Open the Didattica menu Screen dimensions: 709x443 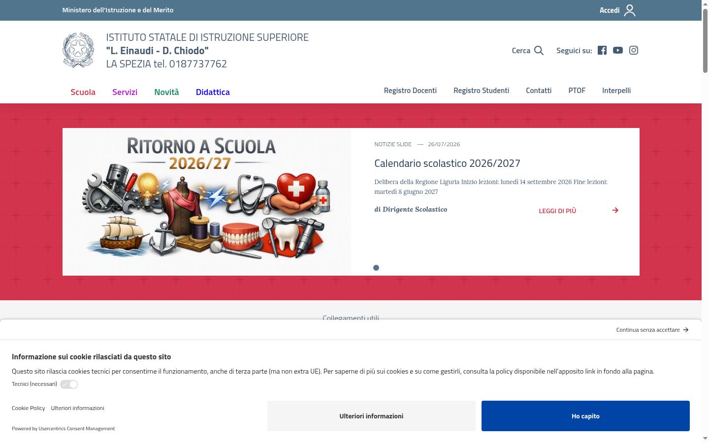coord(213,92)
